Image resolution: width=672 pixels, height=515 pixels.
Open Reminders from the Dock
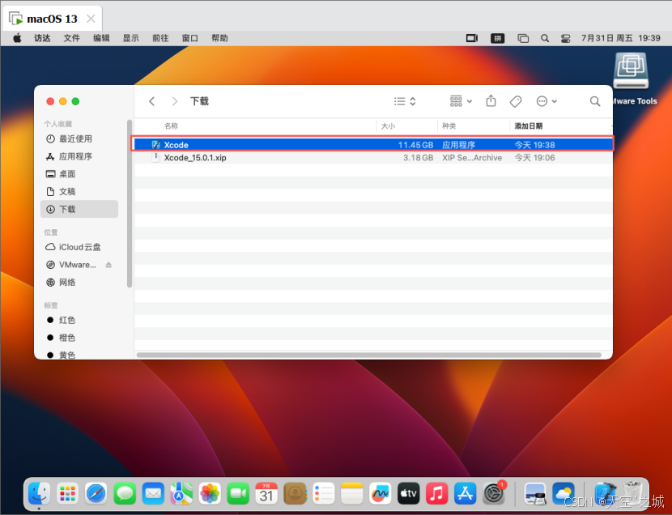[323, 494]
